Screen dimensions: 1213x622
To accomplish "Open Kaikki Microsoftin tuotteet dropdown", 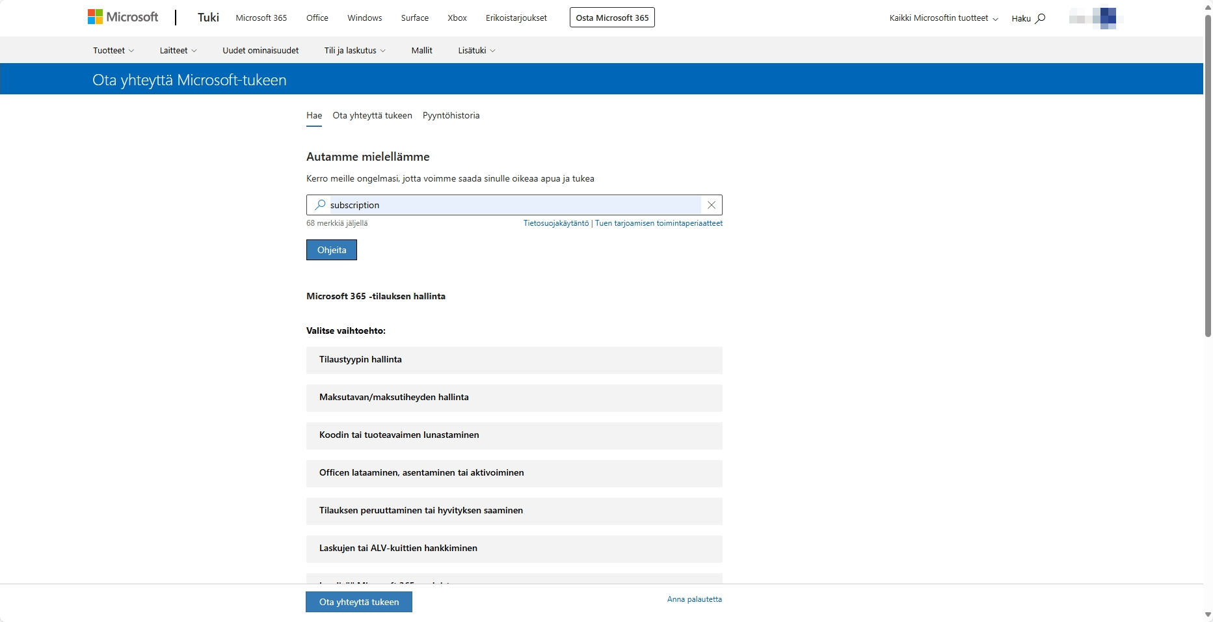I will click(944, 18).
